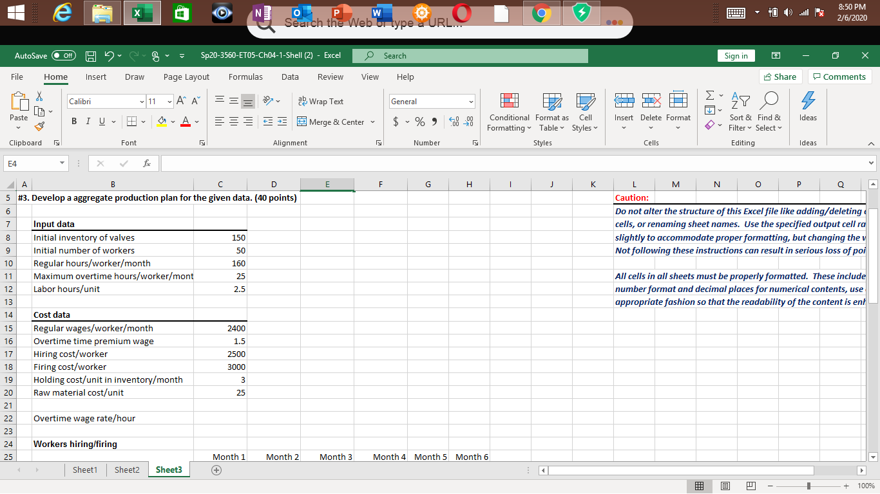Switch to the Insert ribbon tab
Image resolution: width=880 pixels, height=494 pixels.
pos(96,77)
